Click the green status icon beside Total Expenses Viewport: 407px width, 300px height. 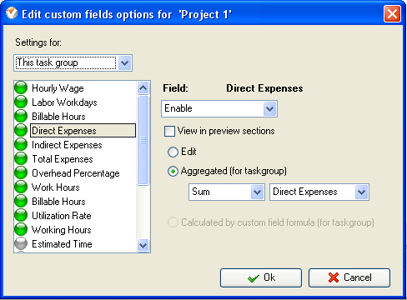(21, 158)
